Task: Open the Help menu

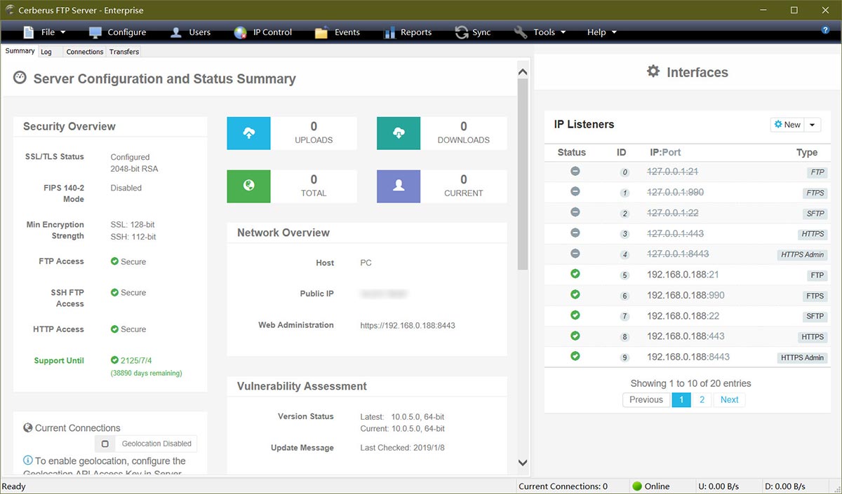Action: (x=602, y=32)
